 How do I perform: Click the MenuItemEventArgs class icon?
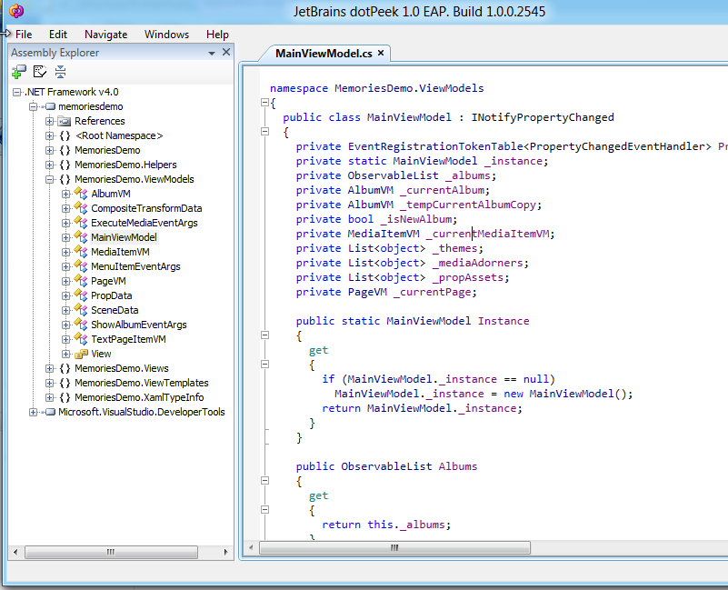coord(81,266)
